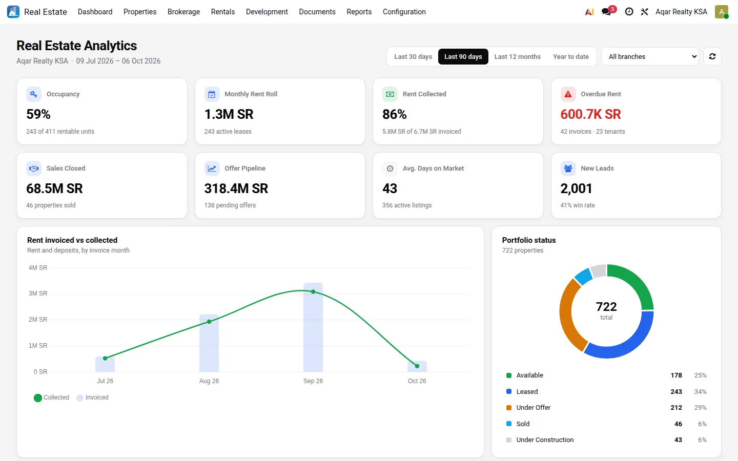Click the Occupancy key icon
The image size is (738, 461).
pyautogui.click(x=34, y=94)
